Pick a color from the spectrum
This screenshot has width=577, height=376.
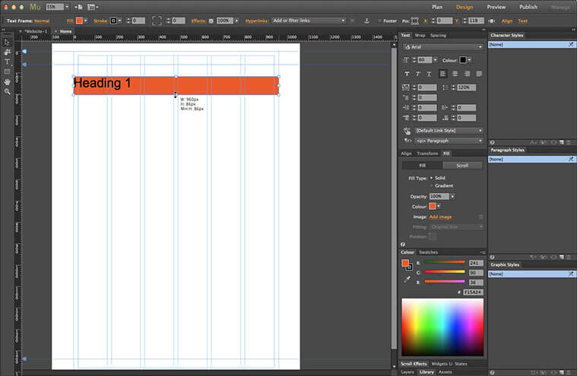[x=442, y=327]
